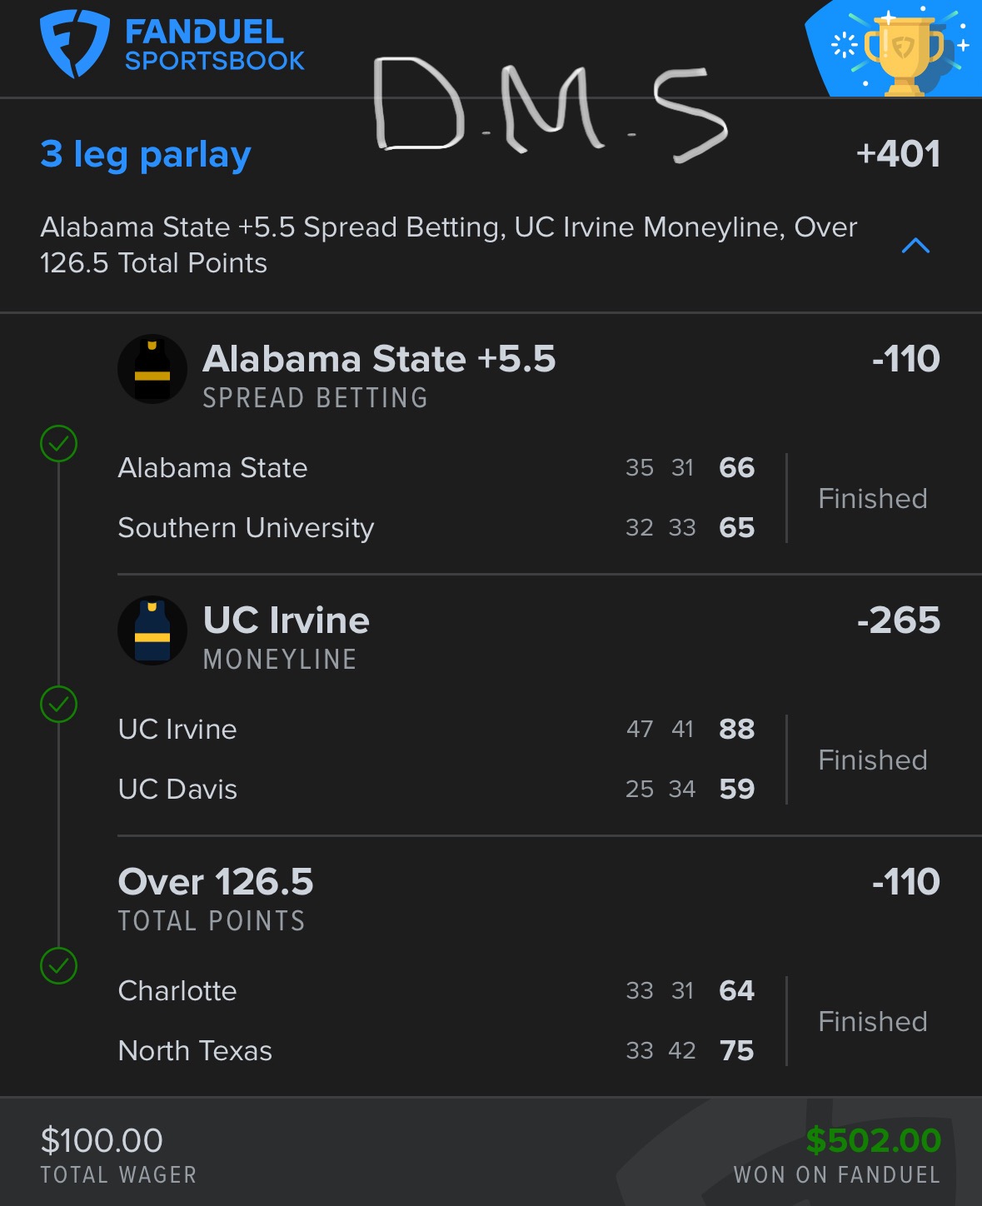
Task: Click the parlay summary description text
Action: click(x=448, y=245)
